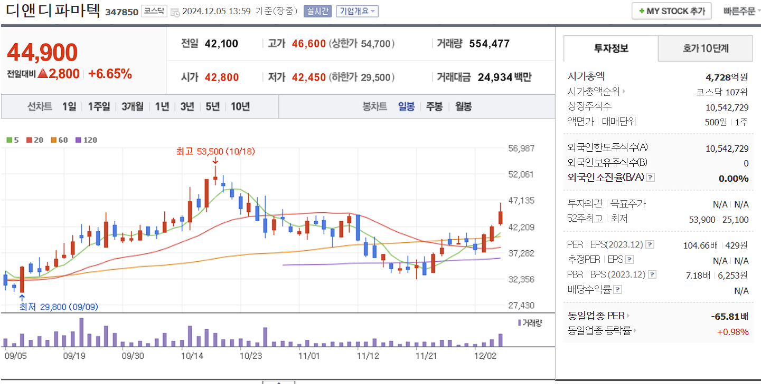Image resolution: width=761 pixels, height=384 pixels.
Task: Click the stock name 디앤디파마텍
Action: (x=53, y=11)
